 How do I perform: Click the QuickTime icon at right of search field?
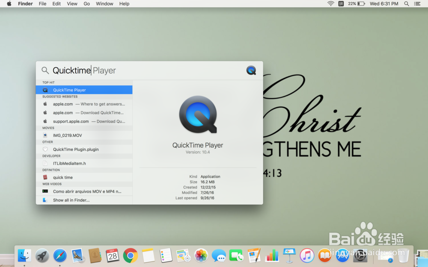point(251,70)
